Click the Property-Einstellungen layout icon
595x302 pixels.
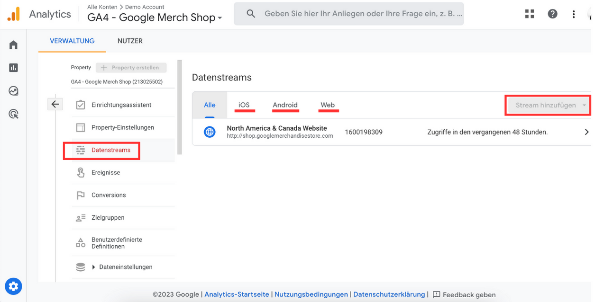(x=81, y=127)
